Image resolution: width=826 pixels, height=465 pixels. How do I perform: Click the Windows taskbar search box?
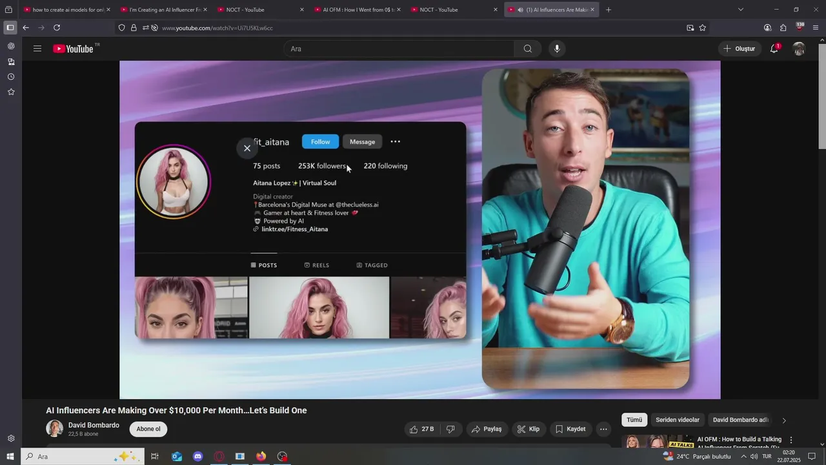point(83,457)
